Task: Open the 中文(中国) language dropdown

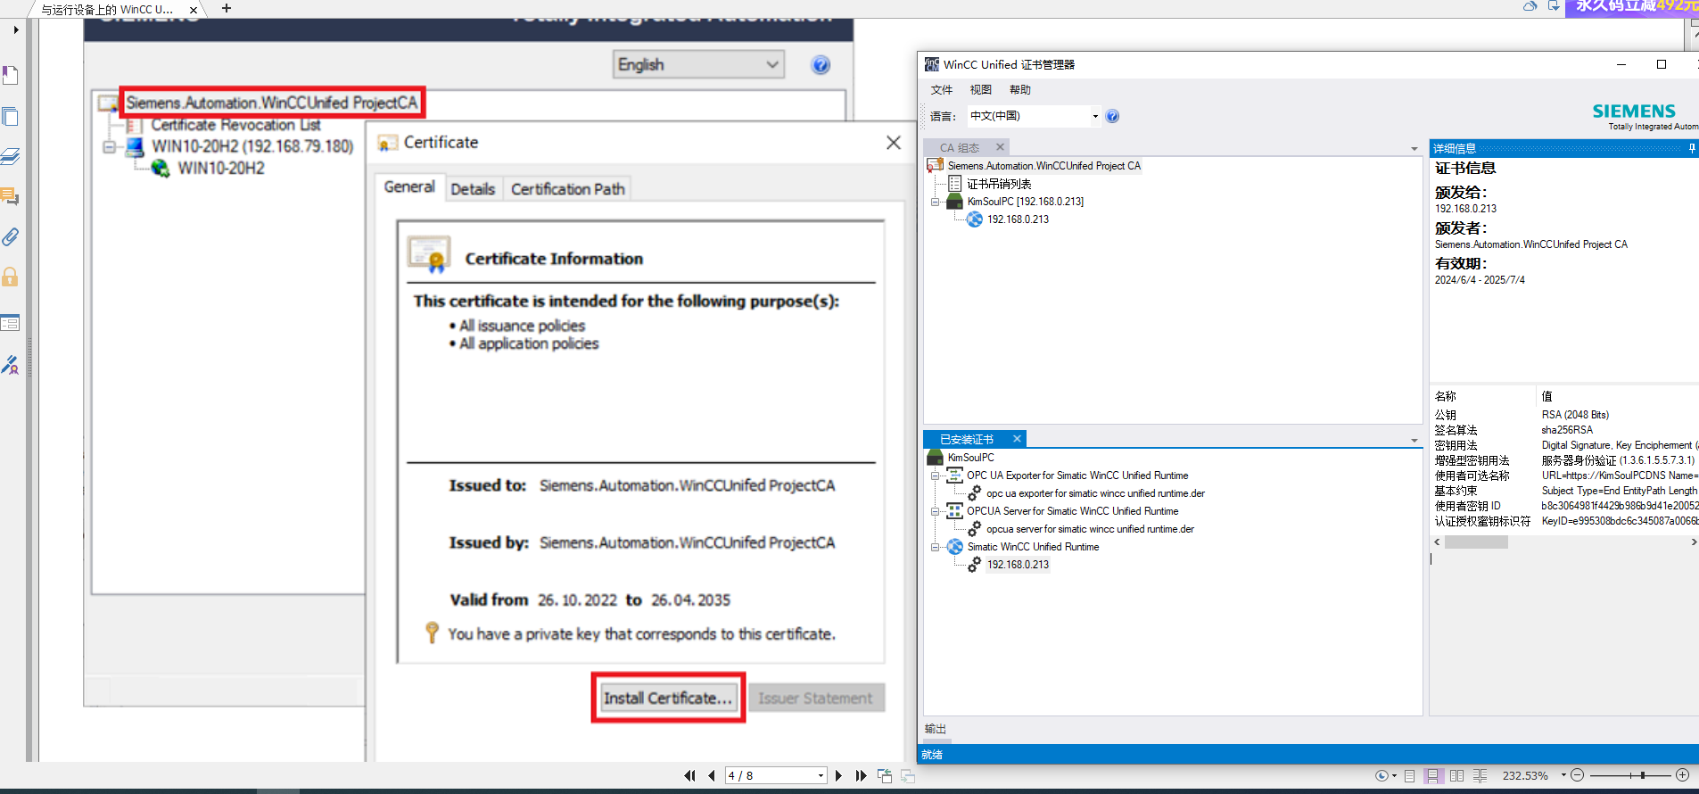Action: [1095, 116]
